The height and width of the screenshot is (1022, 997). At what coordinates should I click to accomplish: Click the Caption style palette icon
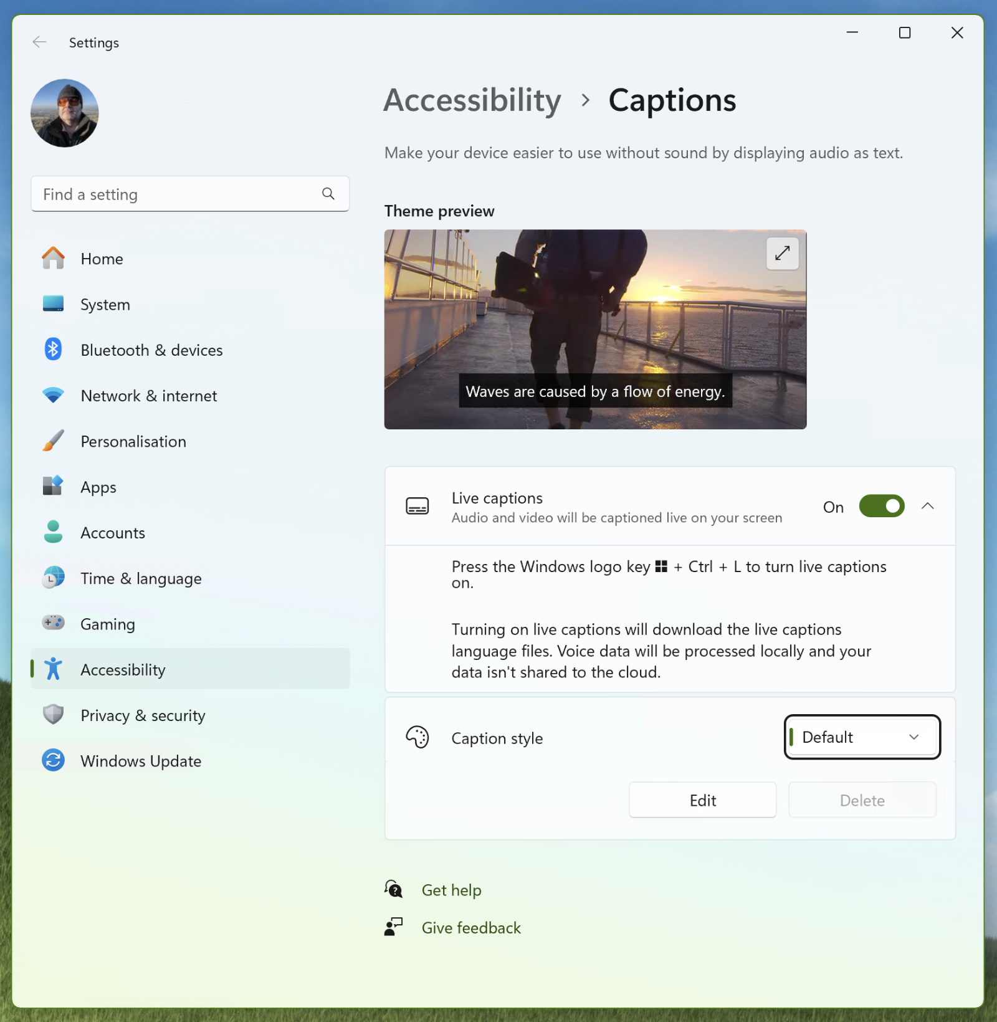417,738
